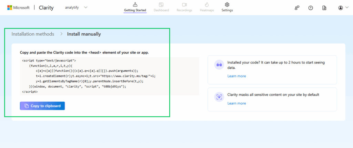Open the share/team members icon

[x=297, y=8]
